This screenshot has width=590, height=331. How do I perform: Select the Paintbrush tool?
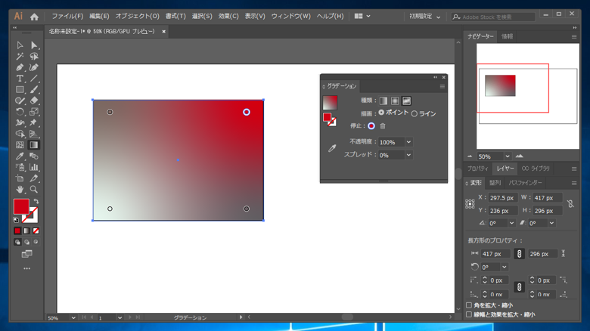pyautogui.click(x=34, y=89)
